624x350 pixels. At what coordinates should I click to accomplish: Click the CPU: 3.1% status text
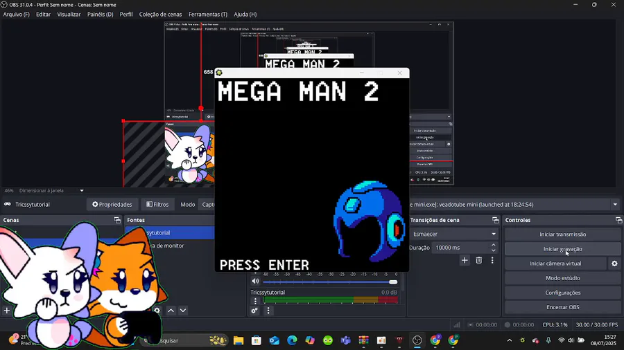tap(555, 324)
